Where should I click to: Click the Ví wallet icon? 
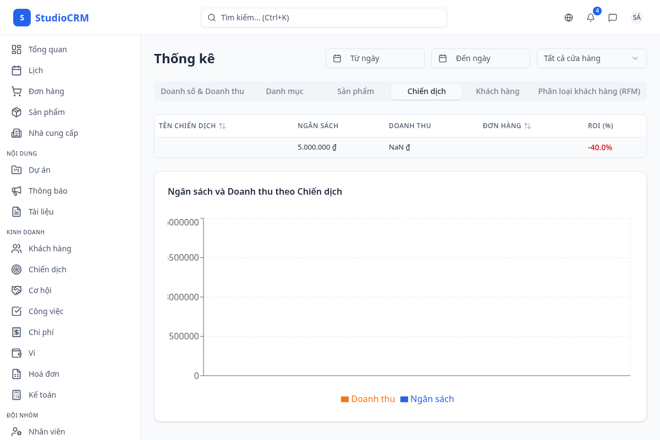point(16,353)
